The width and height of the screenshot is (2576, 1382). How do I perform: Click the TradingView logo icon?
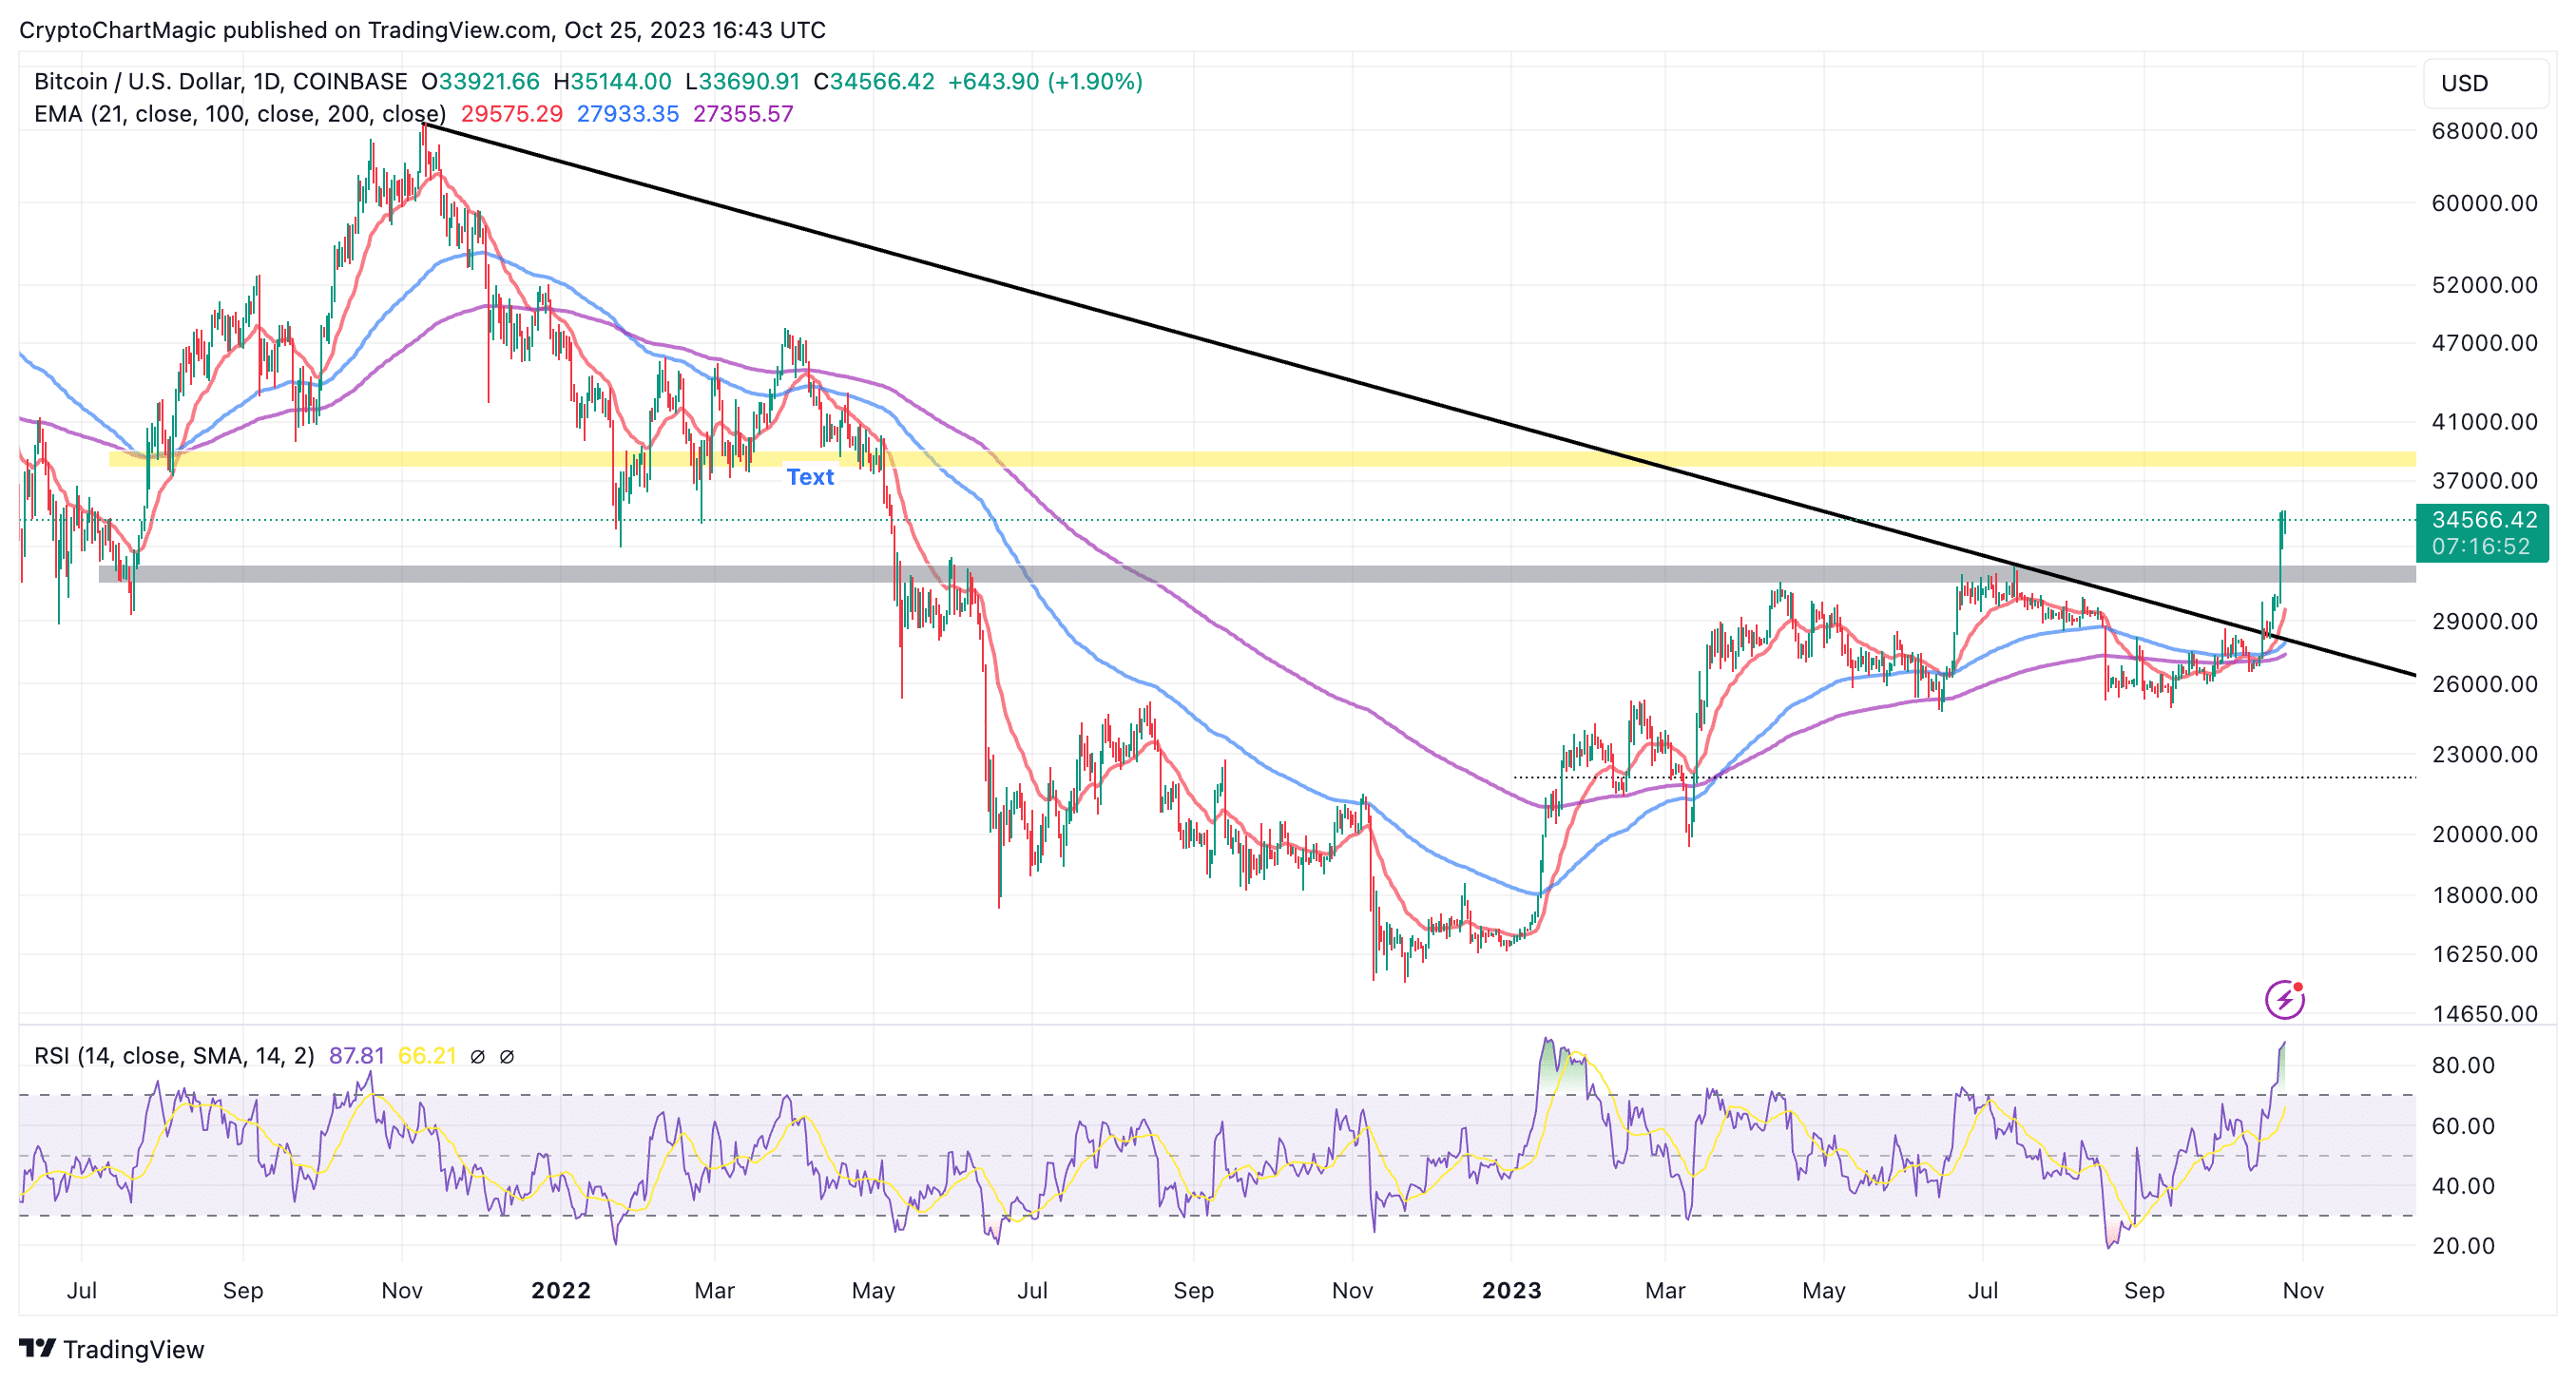coord(37,1349)
